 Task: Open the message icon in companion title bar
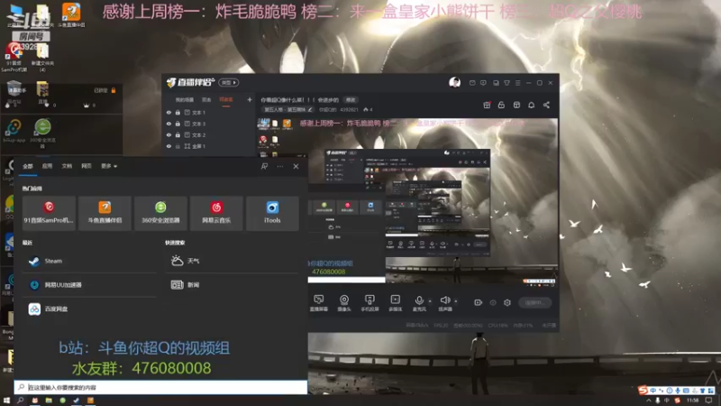483,83
